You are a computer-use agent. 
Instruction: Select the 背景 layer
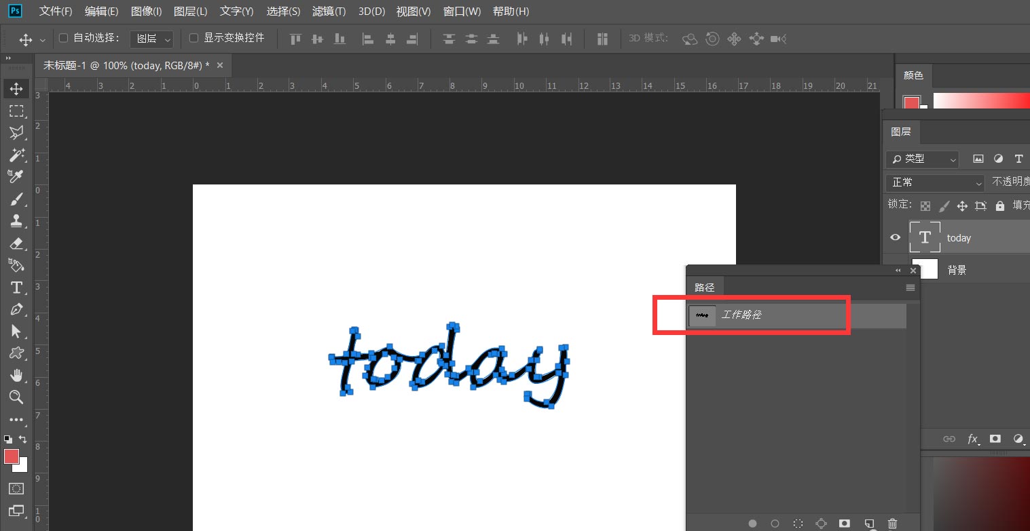click(957, 270)
